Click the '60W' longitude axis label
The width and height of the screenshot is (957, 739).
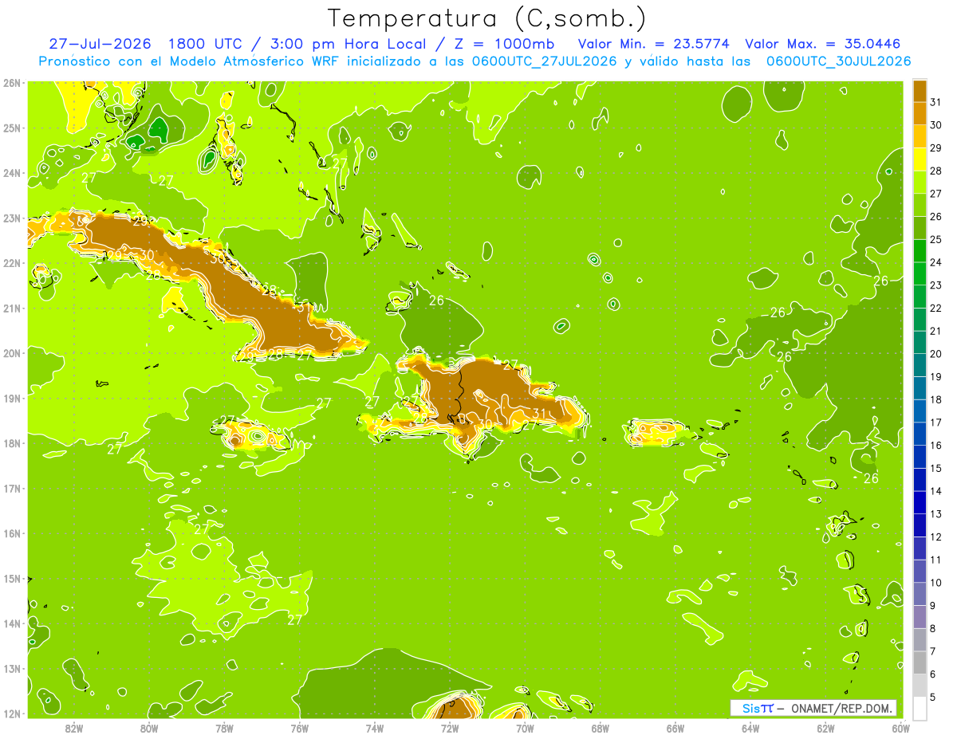(x=900, y=728)
